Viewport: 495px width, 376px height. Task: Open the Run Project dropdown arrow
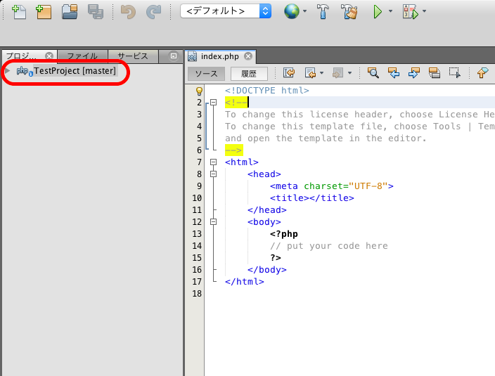click(x=390, y=11)
